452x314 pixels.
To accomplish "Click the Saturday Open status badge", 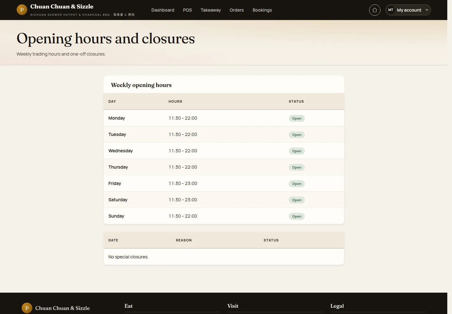I will click(297, 200).
